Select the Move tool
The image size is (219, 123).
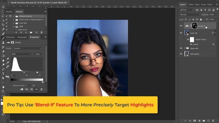(x=3, y=7)
